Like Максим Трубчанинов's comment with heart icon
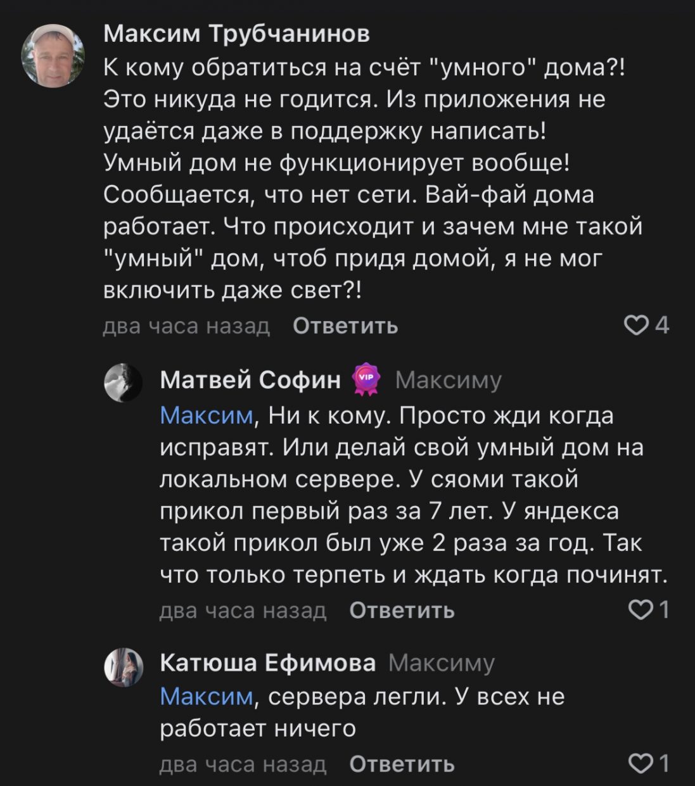695x786 pixels. pyautogui.click(x=635, y=326)
